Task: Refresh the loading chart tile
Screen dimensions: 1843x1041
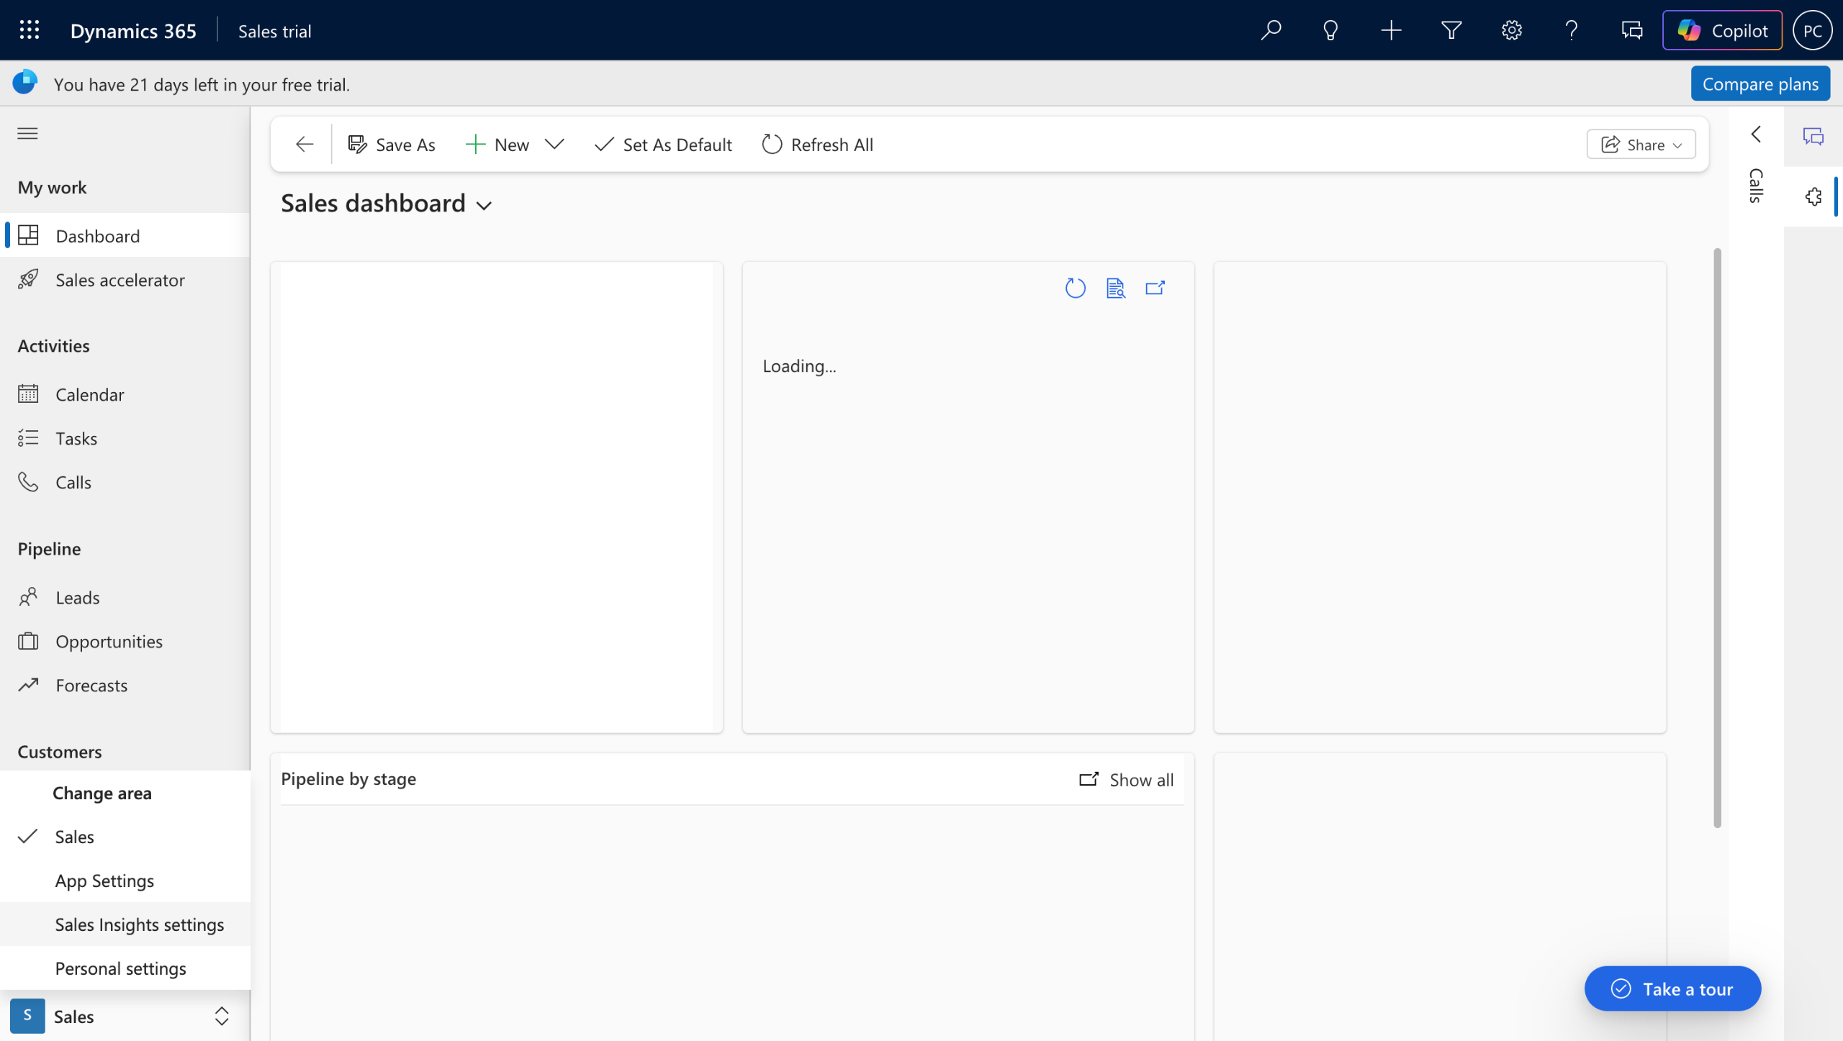Action: [1075, 288]
